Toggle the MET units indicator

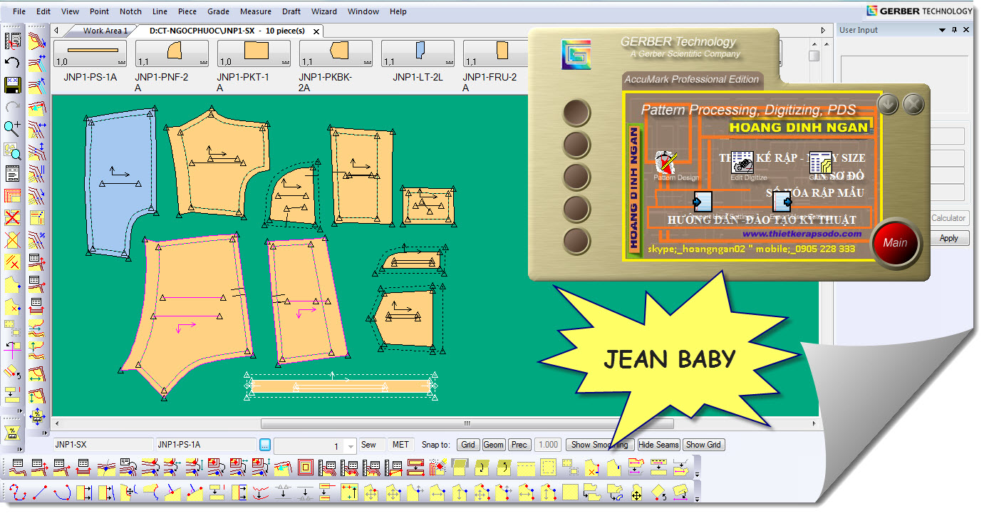[x=400, y=445]
